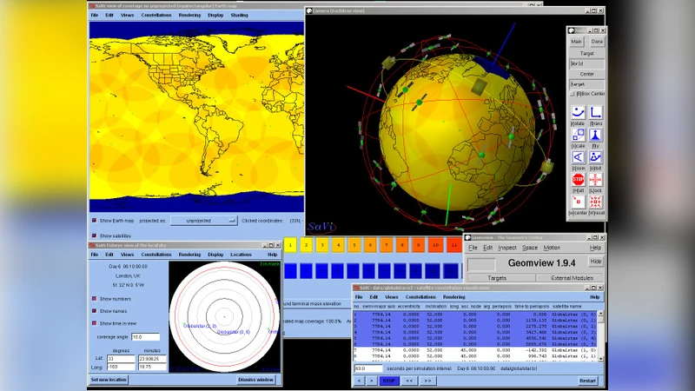Click the Look tool icon

coord(596,179)
